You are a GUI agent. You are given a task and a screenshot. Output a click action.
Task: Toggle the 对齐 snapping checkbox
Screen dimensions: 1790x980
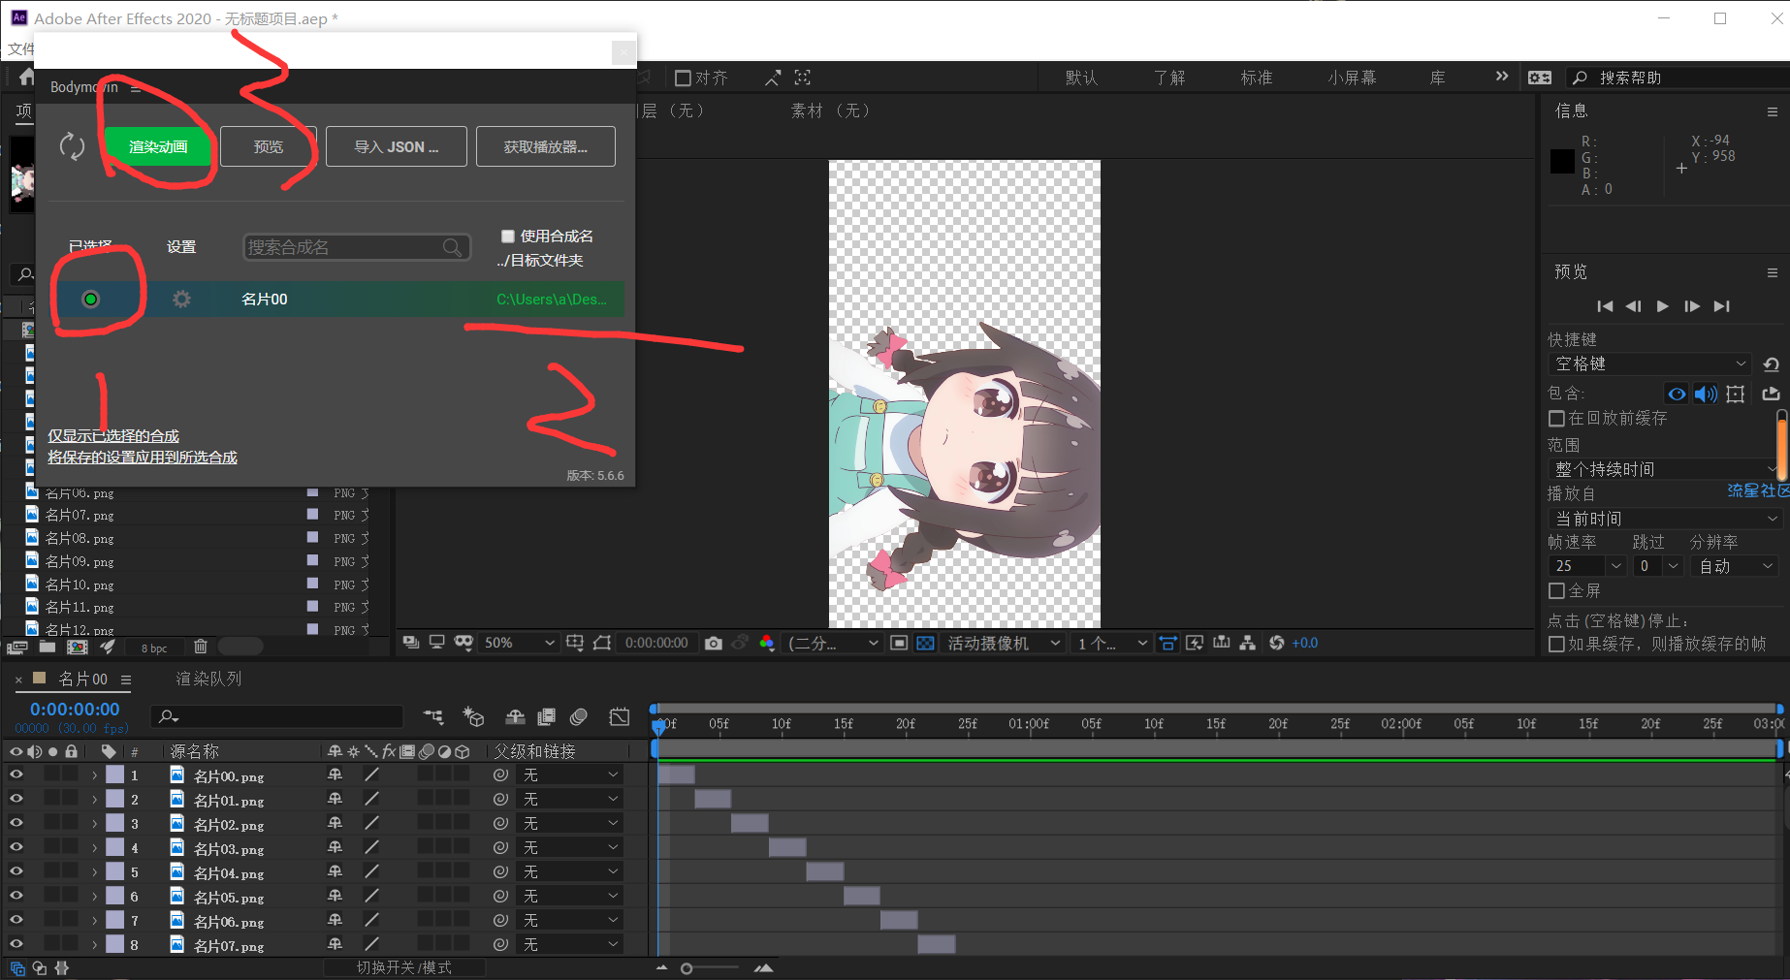click(683, 78)
